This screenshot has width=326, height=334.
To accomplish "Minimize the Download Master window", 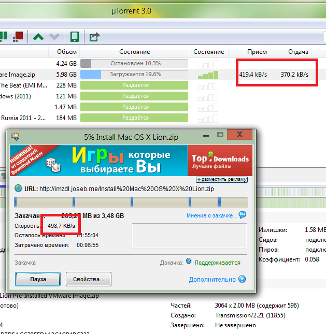I will coord(206,136).
